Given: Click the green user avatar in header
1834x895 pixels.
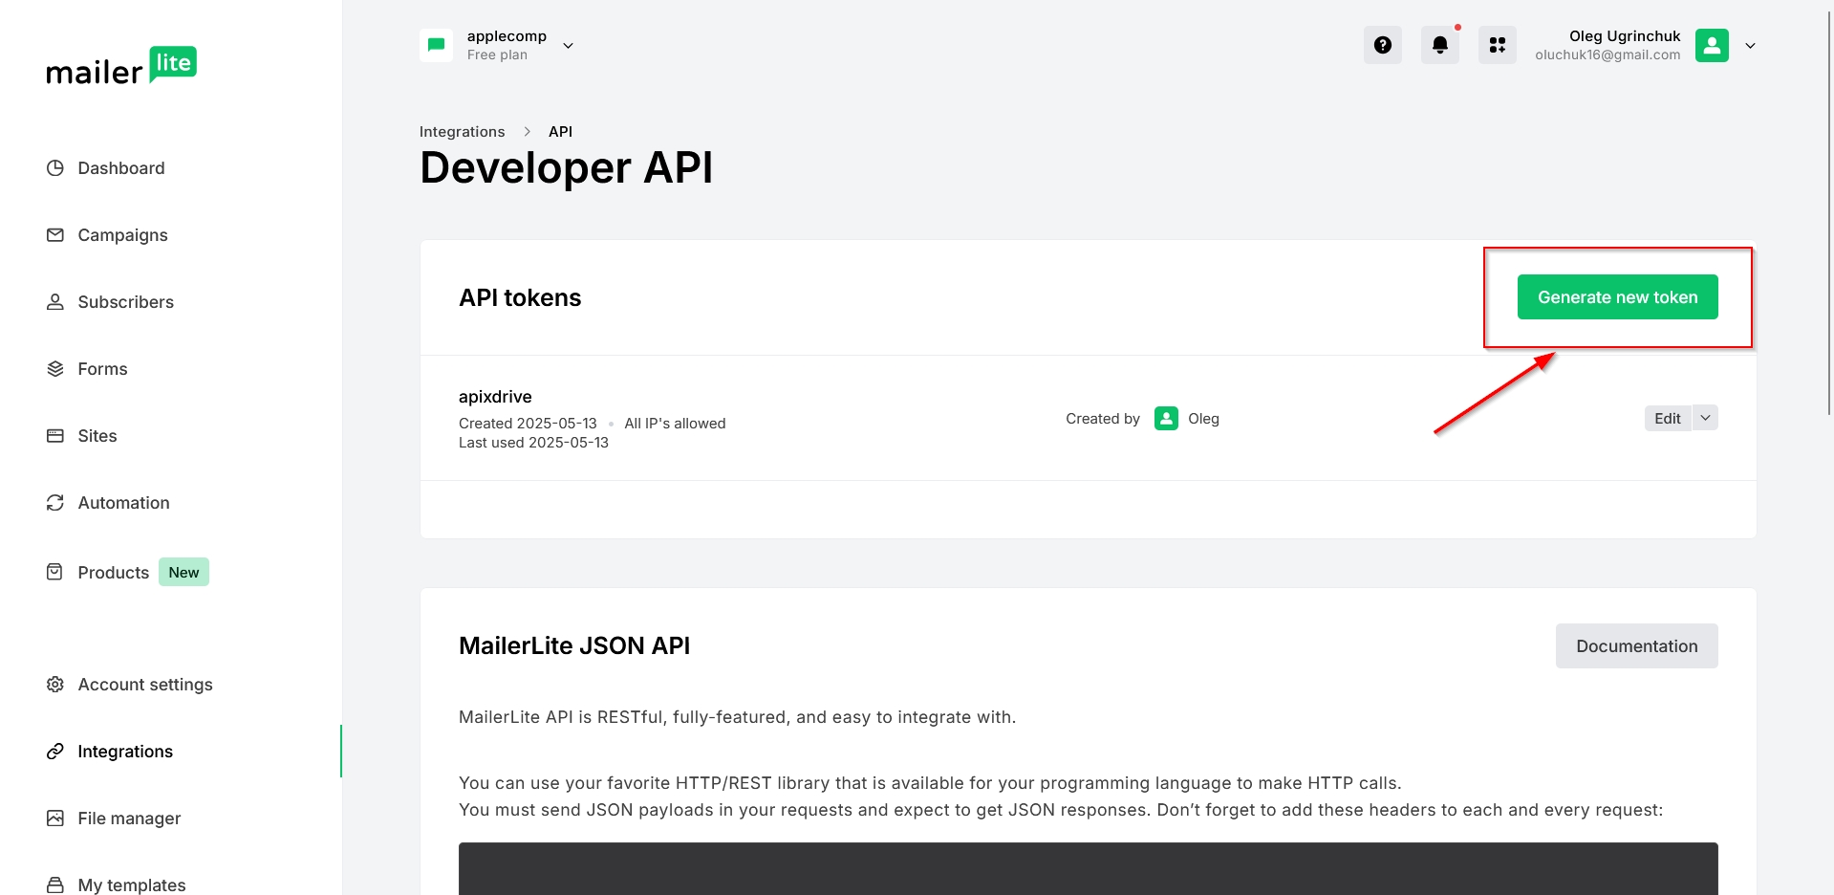Looking at the screenshot, I should point(1712,45).
